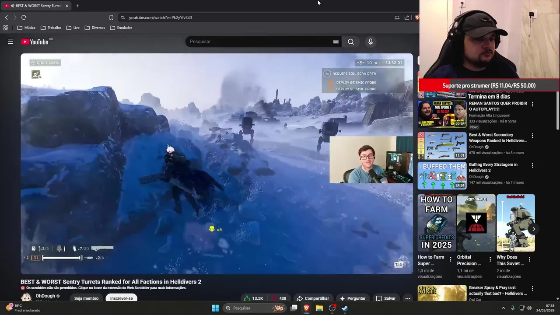Click the address bar URL youtube.com/watch
This screenshot has height=315, width=560.
tap(161, 17)
